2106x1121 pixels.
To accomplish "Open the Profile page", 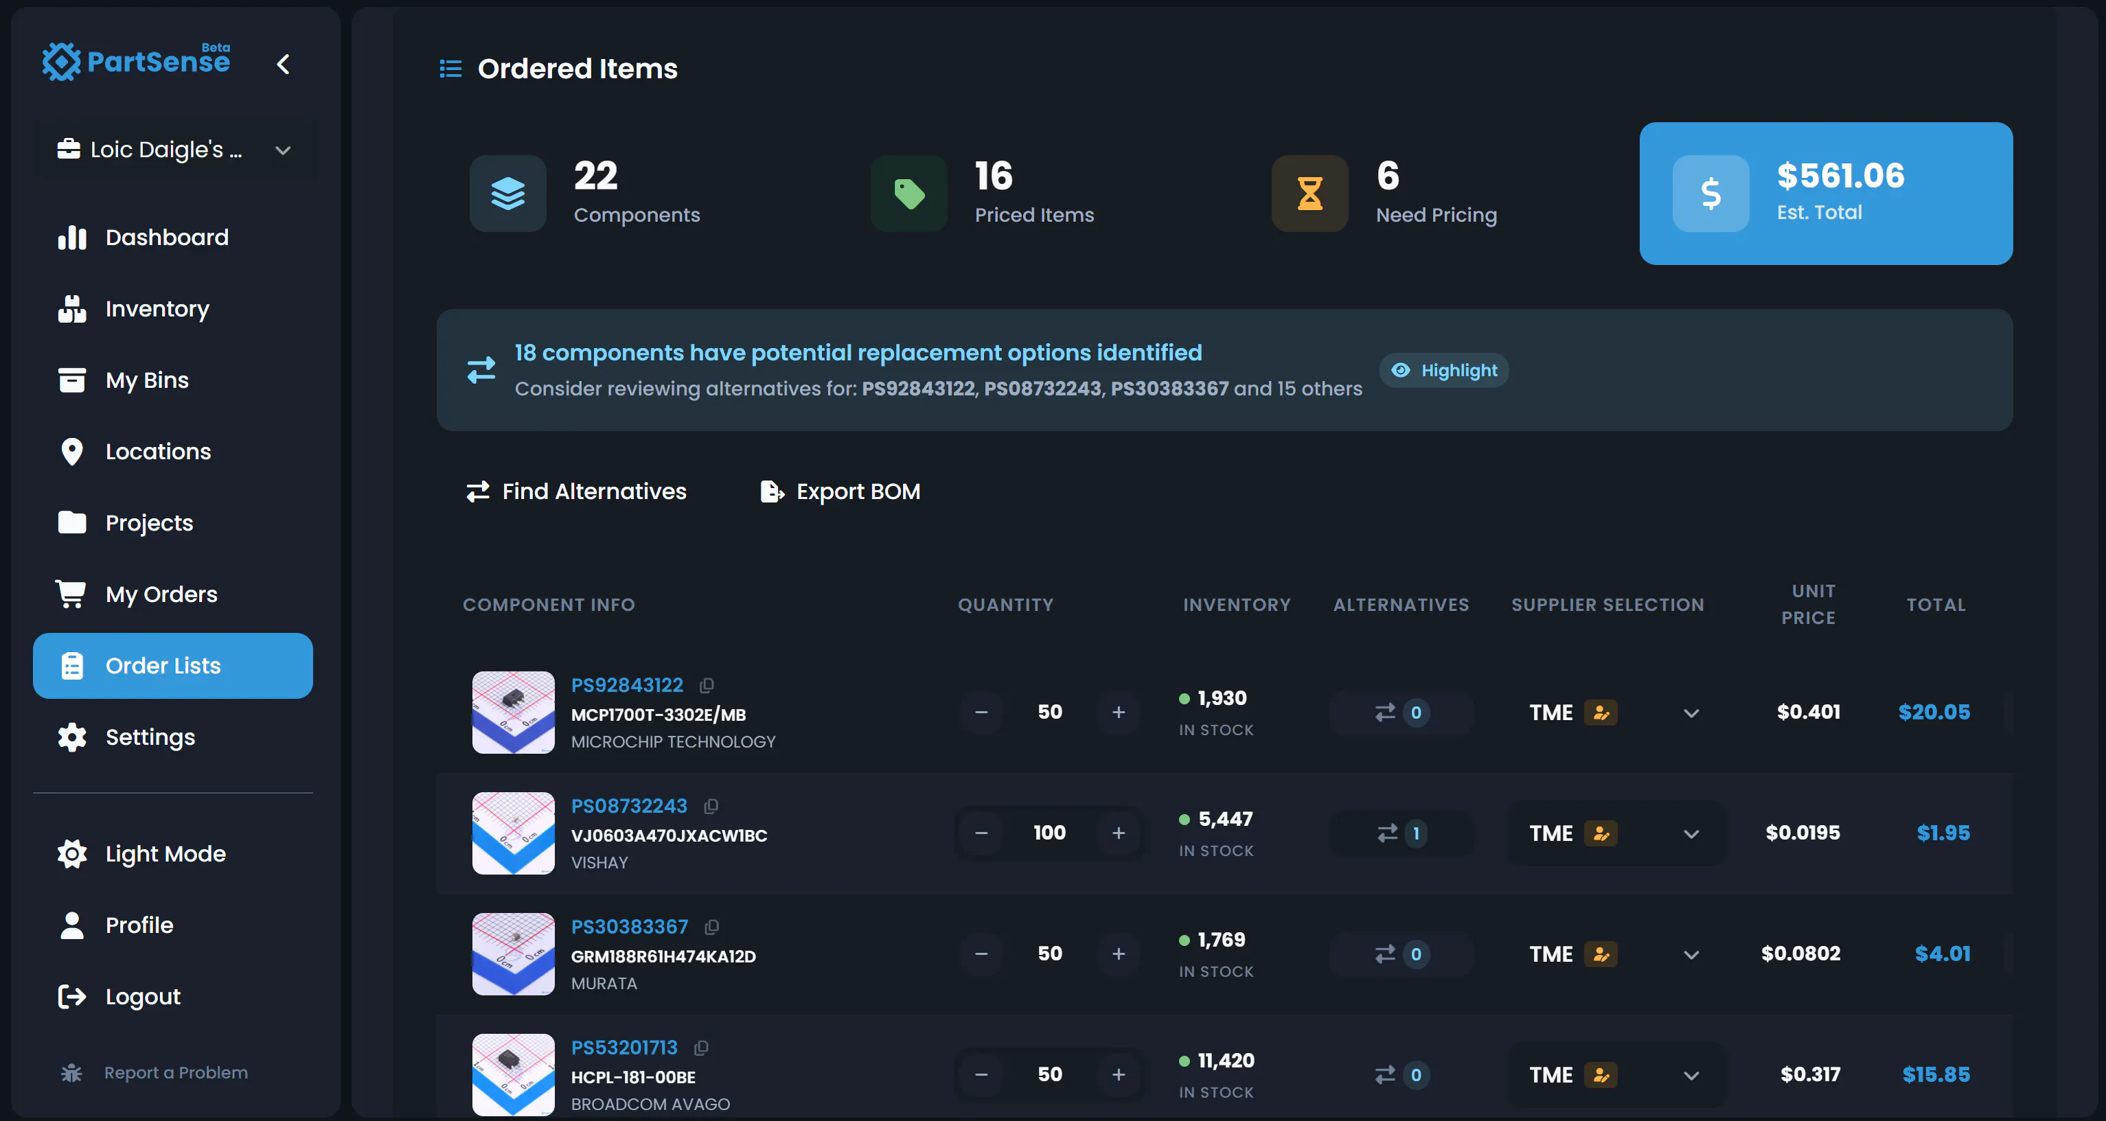I will click(x=172, y=925).
